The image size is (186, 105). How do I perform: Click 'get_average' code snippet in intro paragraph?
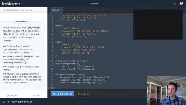pyautogui.click(x=34, y=28)
